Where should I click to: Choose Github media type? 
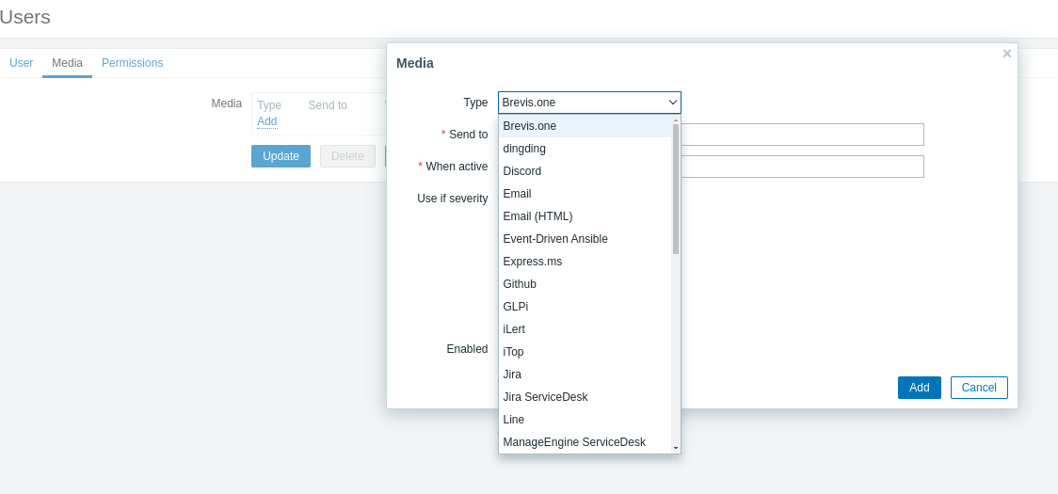click(585, 284)
